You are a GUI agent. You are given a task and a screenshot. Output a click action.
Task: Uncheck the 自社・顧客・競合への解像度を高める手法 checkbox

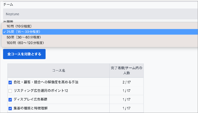click(x=10, y=82)
